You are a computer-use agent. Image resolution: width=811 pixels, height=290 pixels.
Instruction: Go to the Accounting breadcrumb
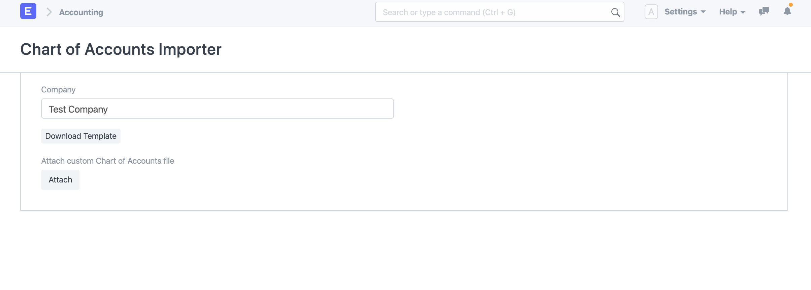(x=81, y=12)
